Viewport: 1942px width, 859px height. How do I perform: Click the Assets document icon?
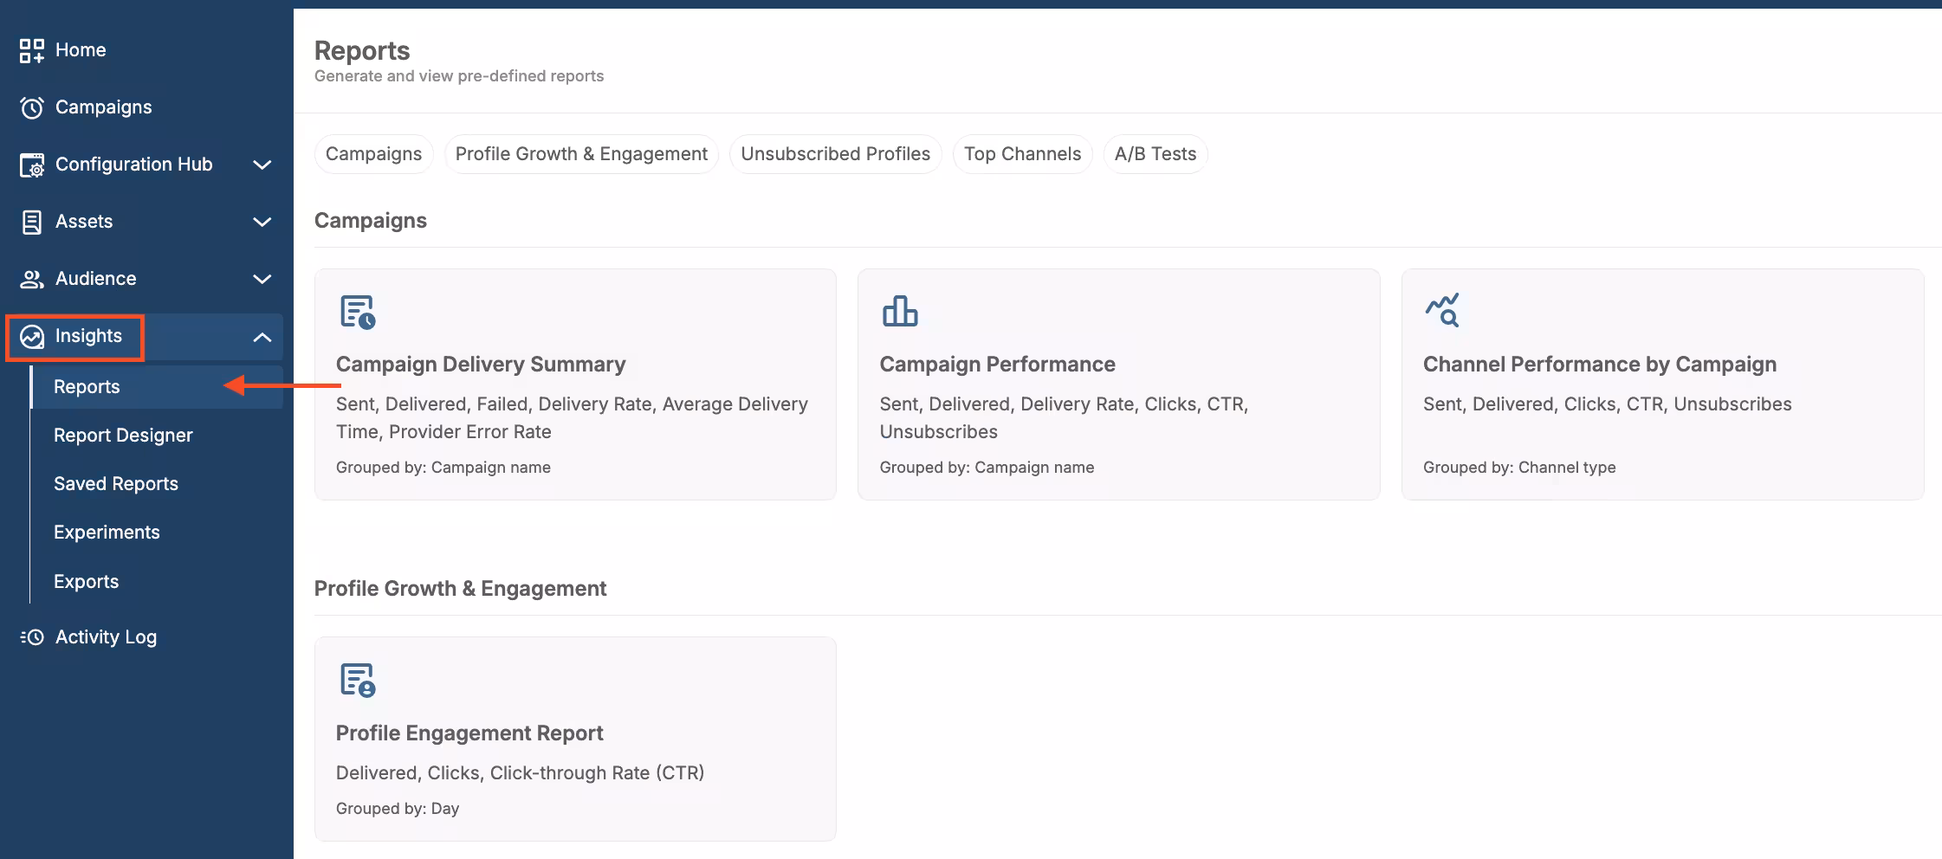coord(32,222)
